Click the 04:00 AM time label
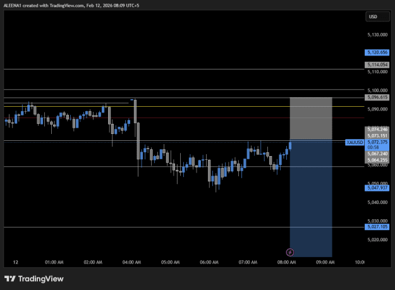395x290 pixels. [x=131, y=262]
